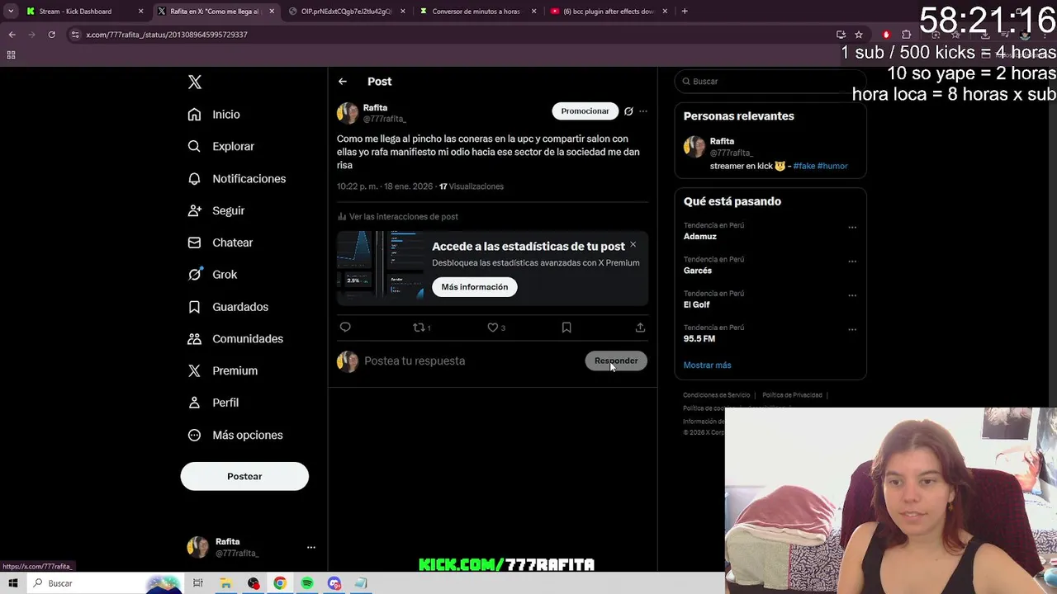
Task: Open the Windows Start menu
Action: click(x=13, y=583)
